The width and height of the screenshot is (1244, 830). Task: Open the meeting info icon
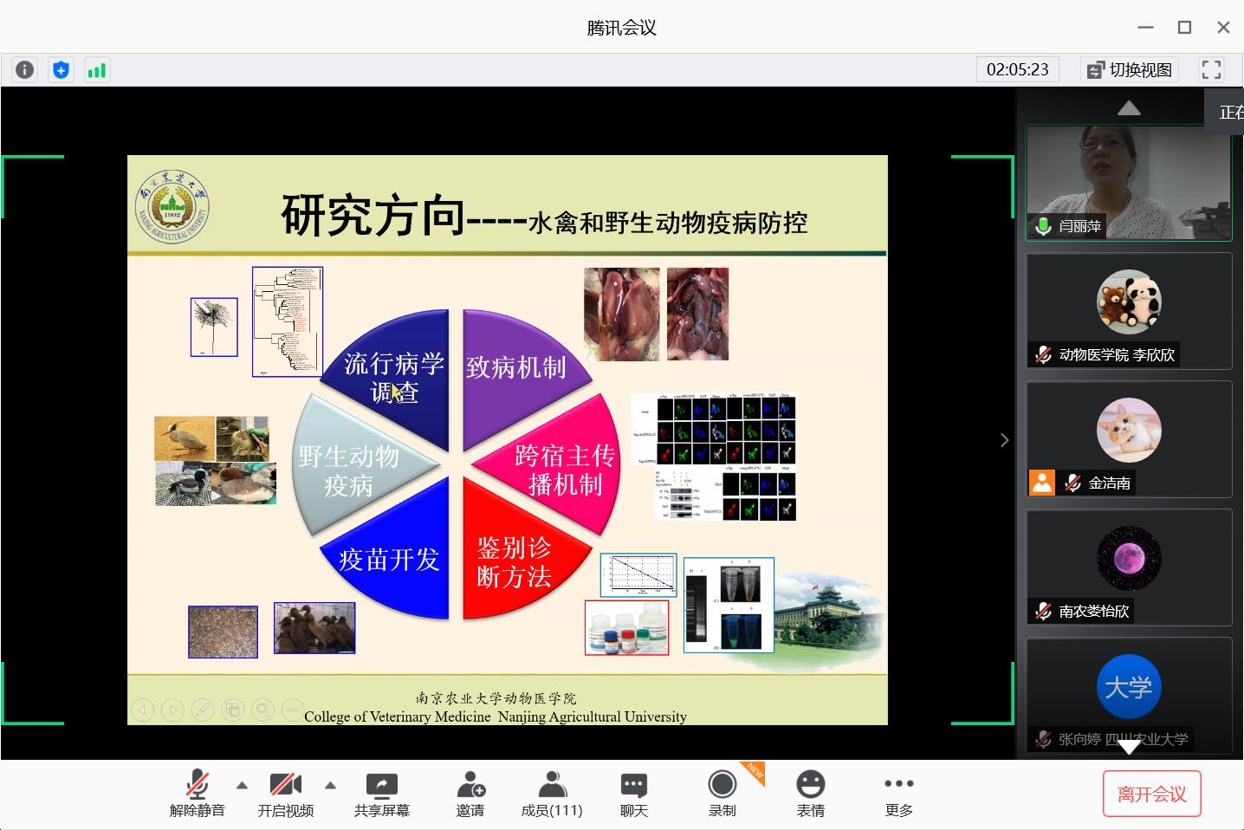(24, 70)
